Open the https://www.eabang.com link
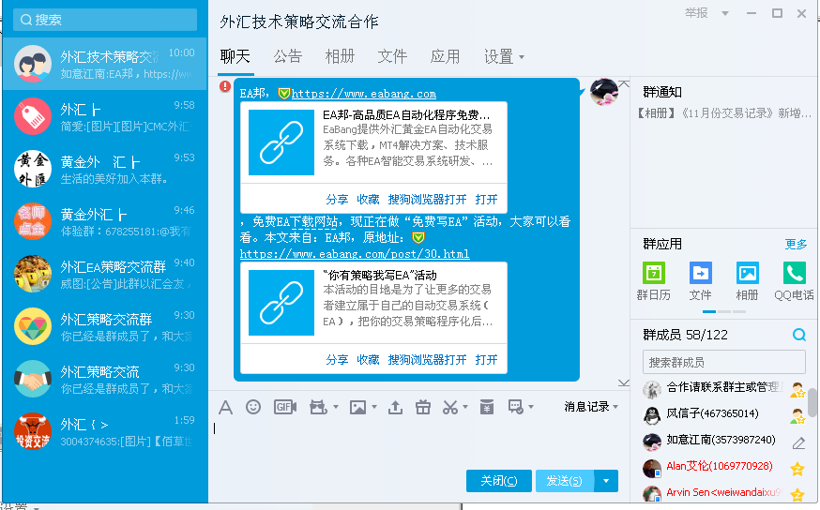 (363, 94)
